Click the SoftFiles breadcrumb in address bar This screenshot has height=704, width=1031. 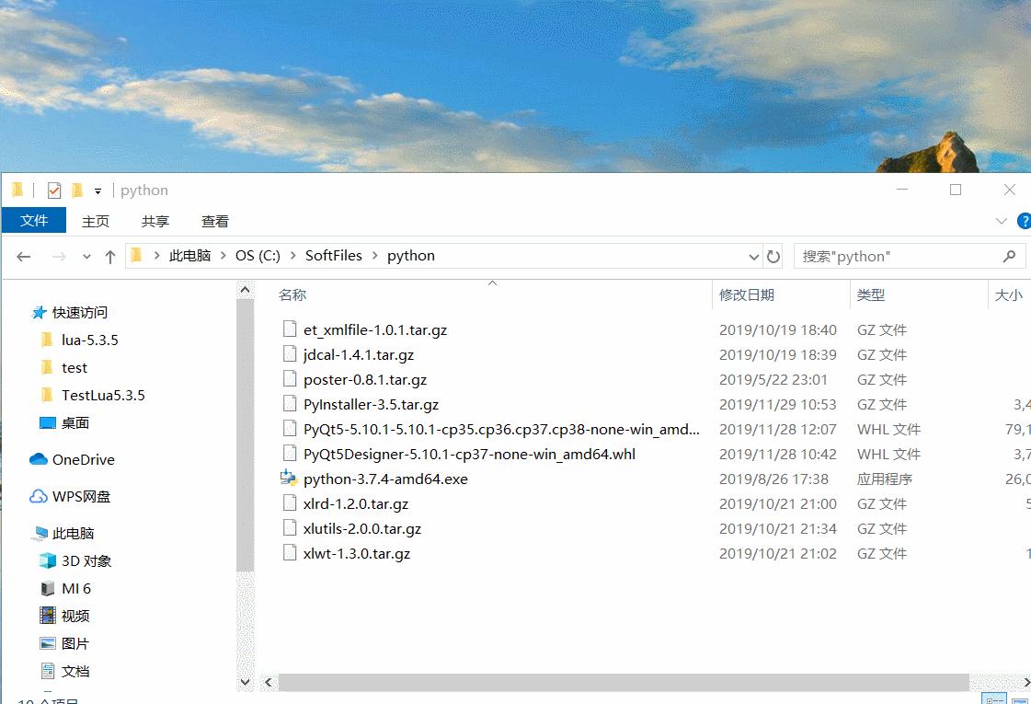pos(333,256)
